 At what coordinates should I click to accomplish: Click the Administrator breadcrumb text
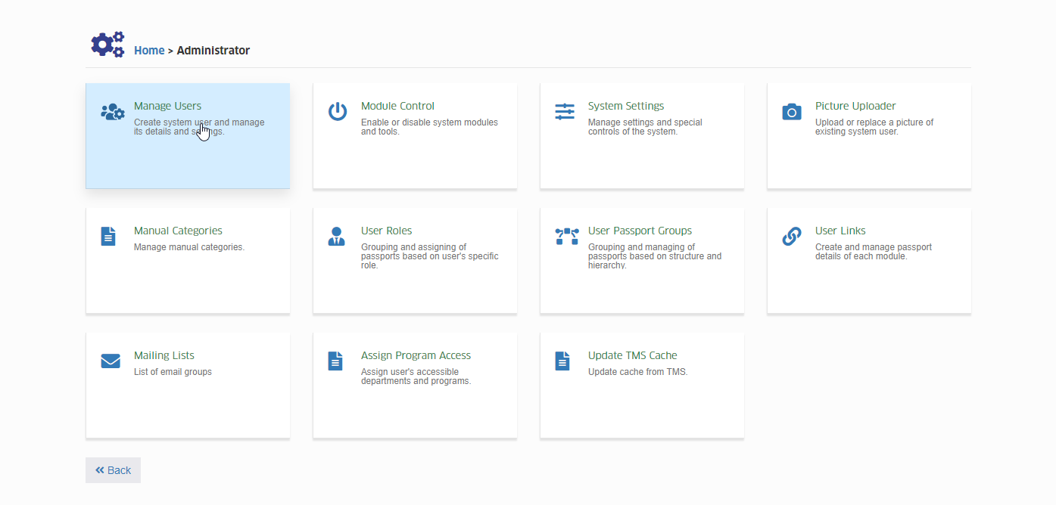pos(213,51)
